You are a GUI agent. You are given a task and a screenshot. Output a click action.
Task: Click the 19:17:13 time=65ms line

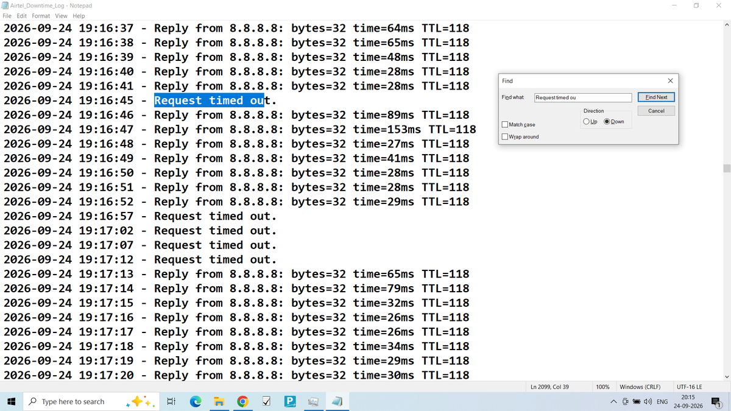[x=236, y=274]
